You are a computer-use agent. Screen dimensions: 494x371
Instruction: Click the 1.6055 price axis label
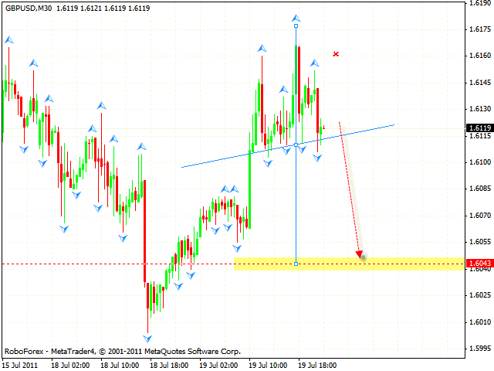[x=480, y=242]
